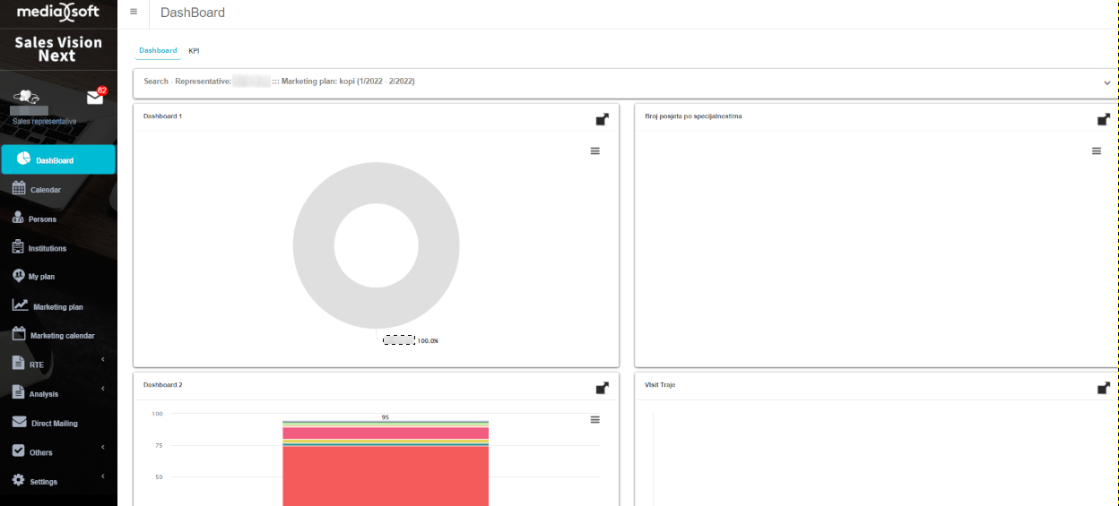Expand Broj posjeta po specijalnostima panel fullscreen
The width and height of the screenshot is (1119, 506).
click(1104, 119)
